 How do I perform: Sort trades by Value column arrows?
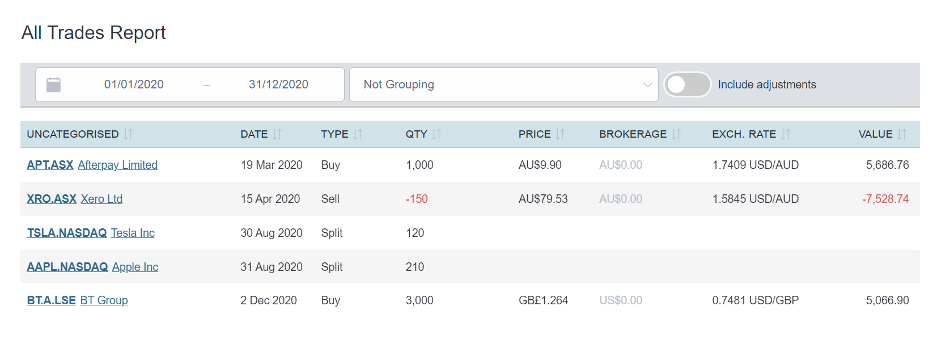[902, 134]
